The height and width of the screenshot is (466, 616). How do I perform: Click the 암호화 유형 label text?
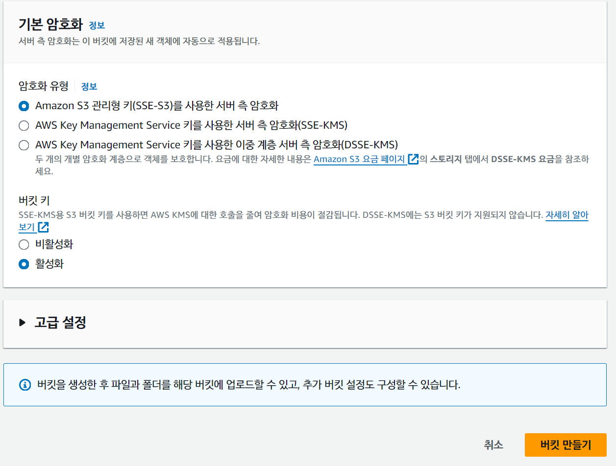point(44,86)
